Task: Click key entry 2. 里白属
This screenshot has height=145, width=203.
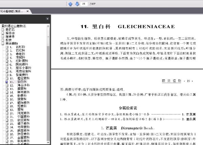Action: click(x=189, y=119)
